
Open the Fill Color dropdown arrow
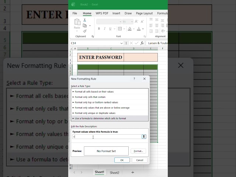tap(133, 29)
